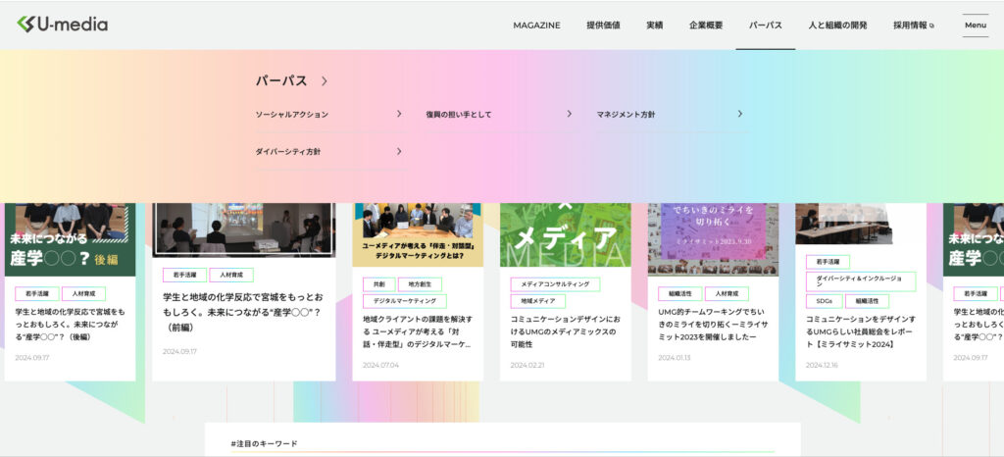Open the Menu button at top right

click(976, 25)
